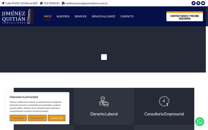Click the phone icon beside 313 3996310
Screen dimensions: 208x130
pos(41,3)
